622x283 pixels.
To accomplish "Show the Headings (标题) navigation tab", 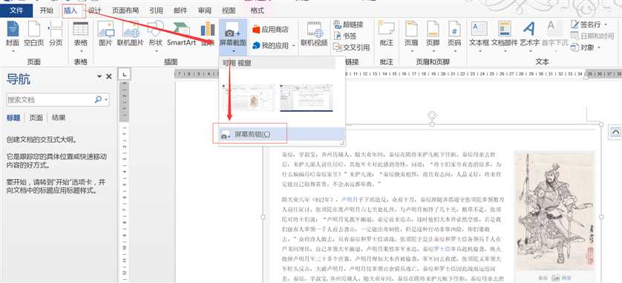I will pyautogui.click(x=13, y=118).
